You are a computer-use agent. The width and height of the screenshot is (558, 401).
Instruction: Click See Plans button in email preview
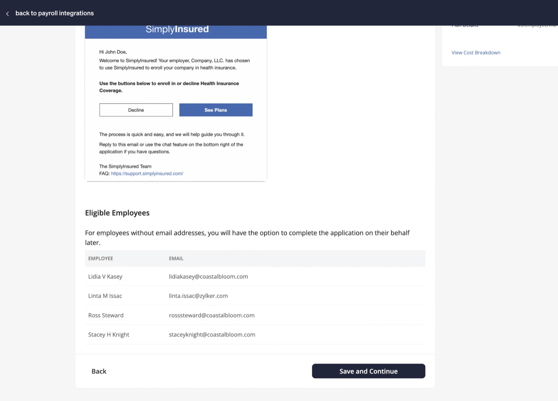pyautogui.click(x=216, y=110)
